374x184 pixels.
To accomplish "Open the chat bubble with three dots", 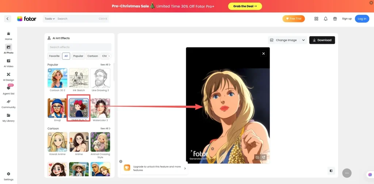I will coord(347,173).
